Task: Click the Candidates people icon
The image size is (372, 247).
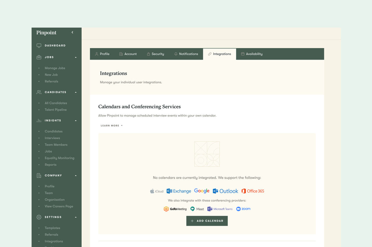Action: (39, 92)
